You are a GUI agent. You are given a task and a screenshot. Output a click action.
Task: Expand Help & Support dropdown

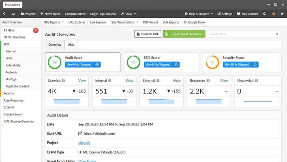click(x=199, y=14)
